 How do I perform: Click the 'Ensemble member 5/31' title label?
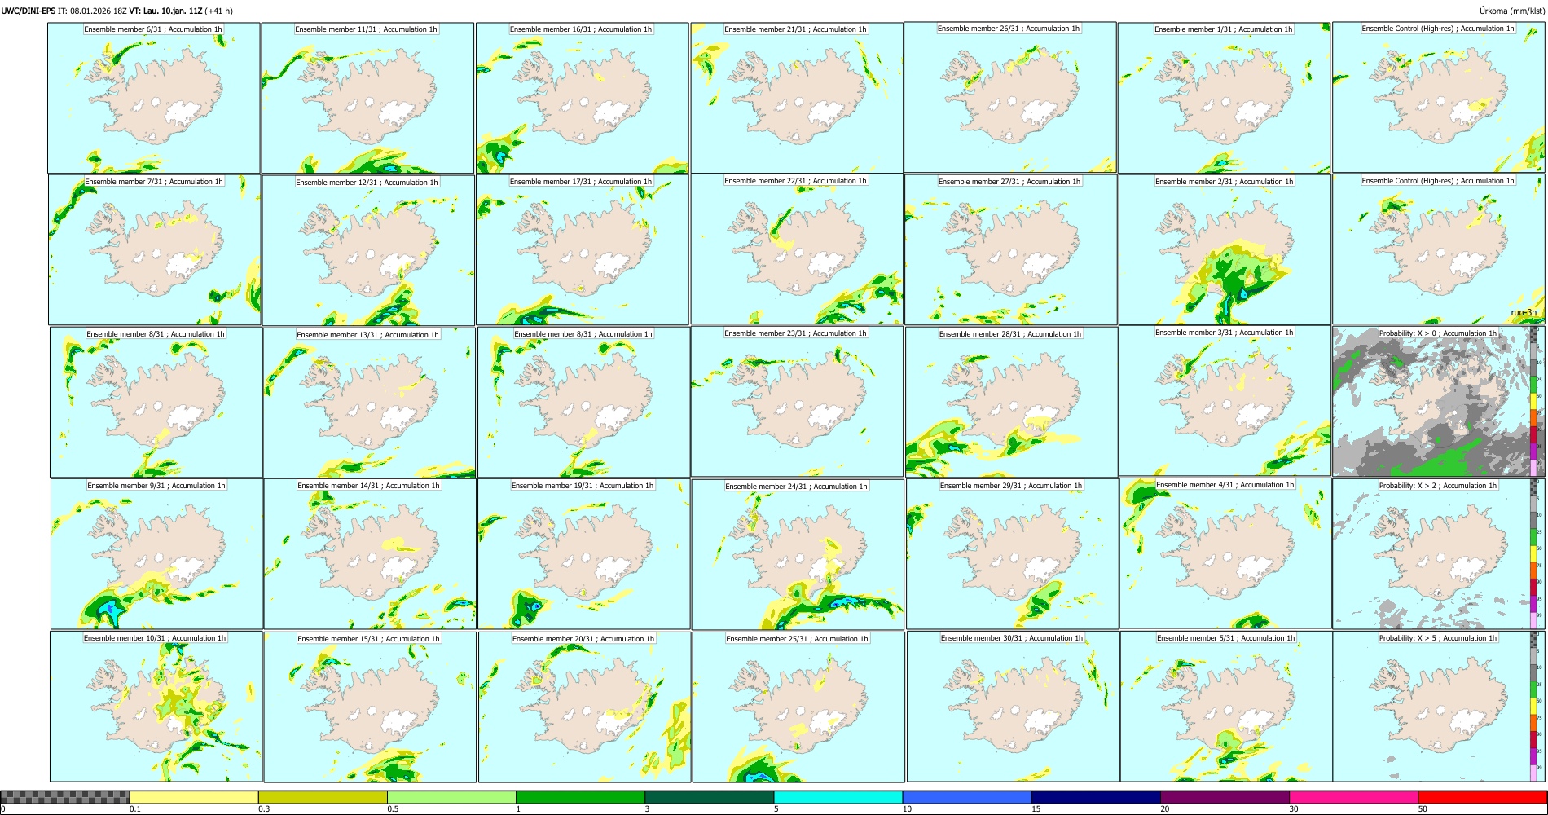pyautogui.click(x=1225, y=638)
